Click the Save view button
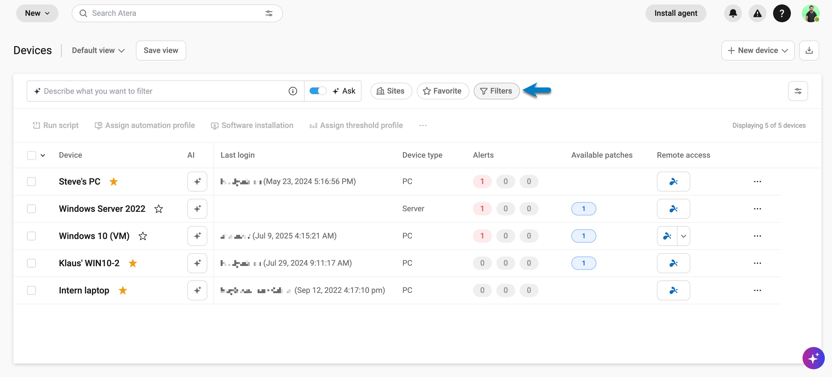The height and width of the screenshot is (377, 832). [161, 50]
